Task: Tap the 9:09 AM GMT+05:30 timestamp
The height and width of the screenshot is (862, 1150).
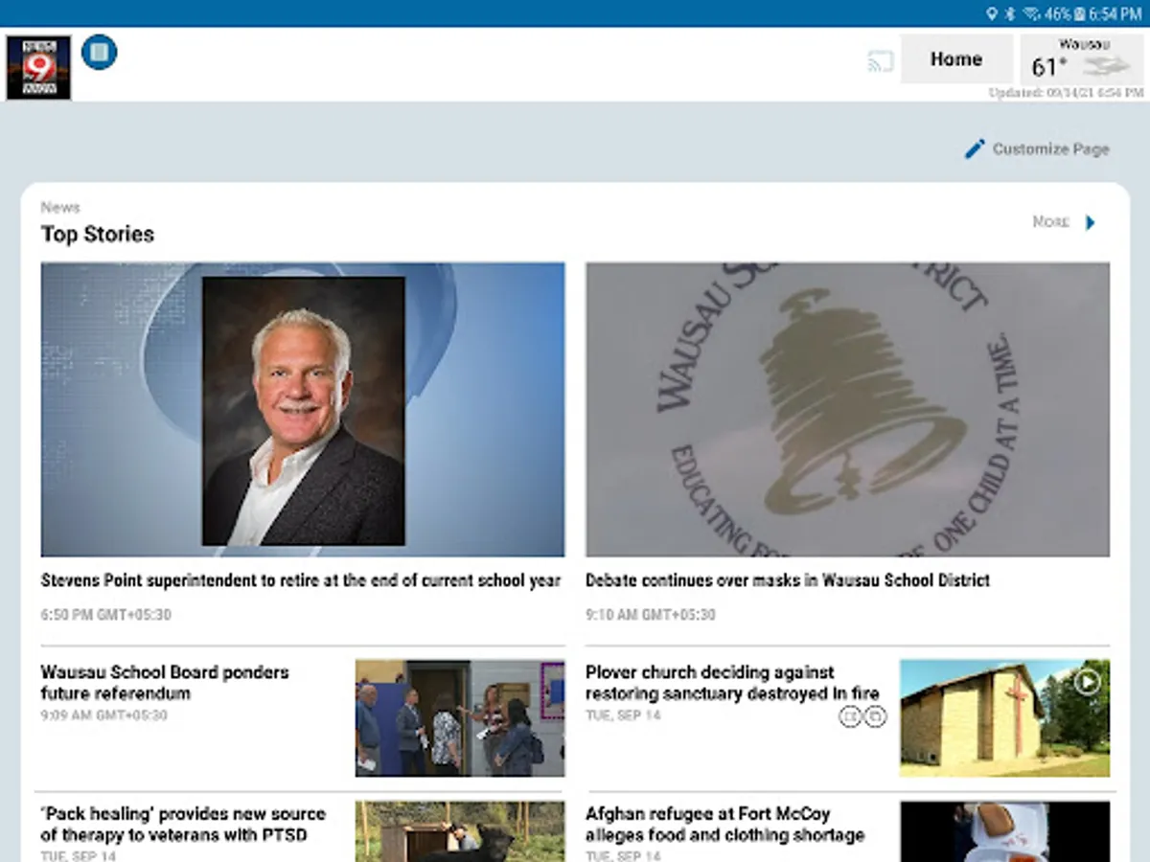Action: point(103,715)
